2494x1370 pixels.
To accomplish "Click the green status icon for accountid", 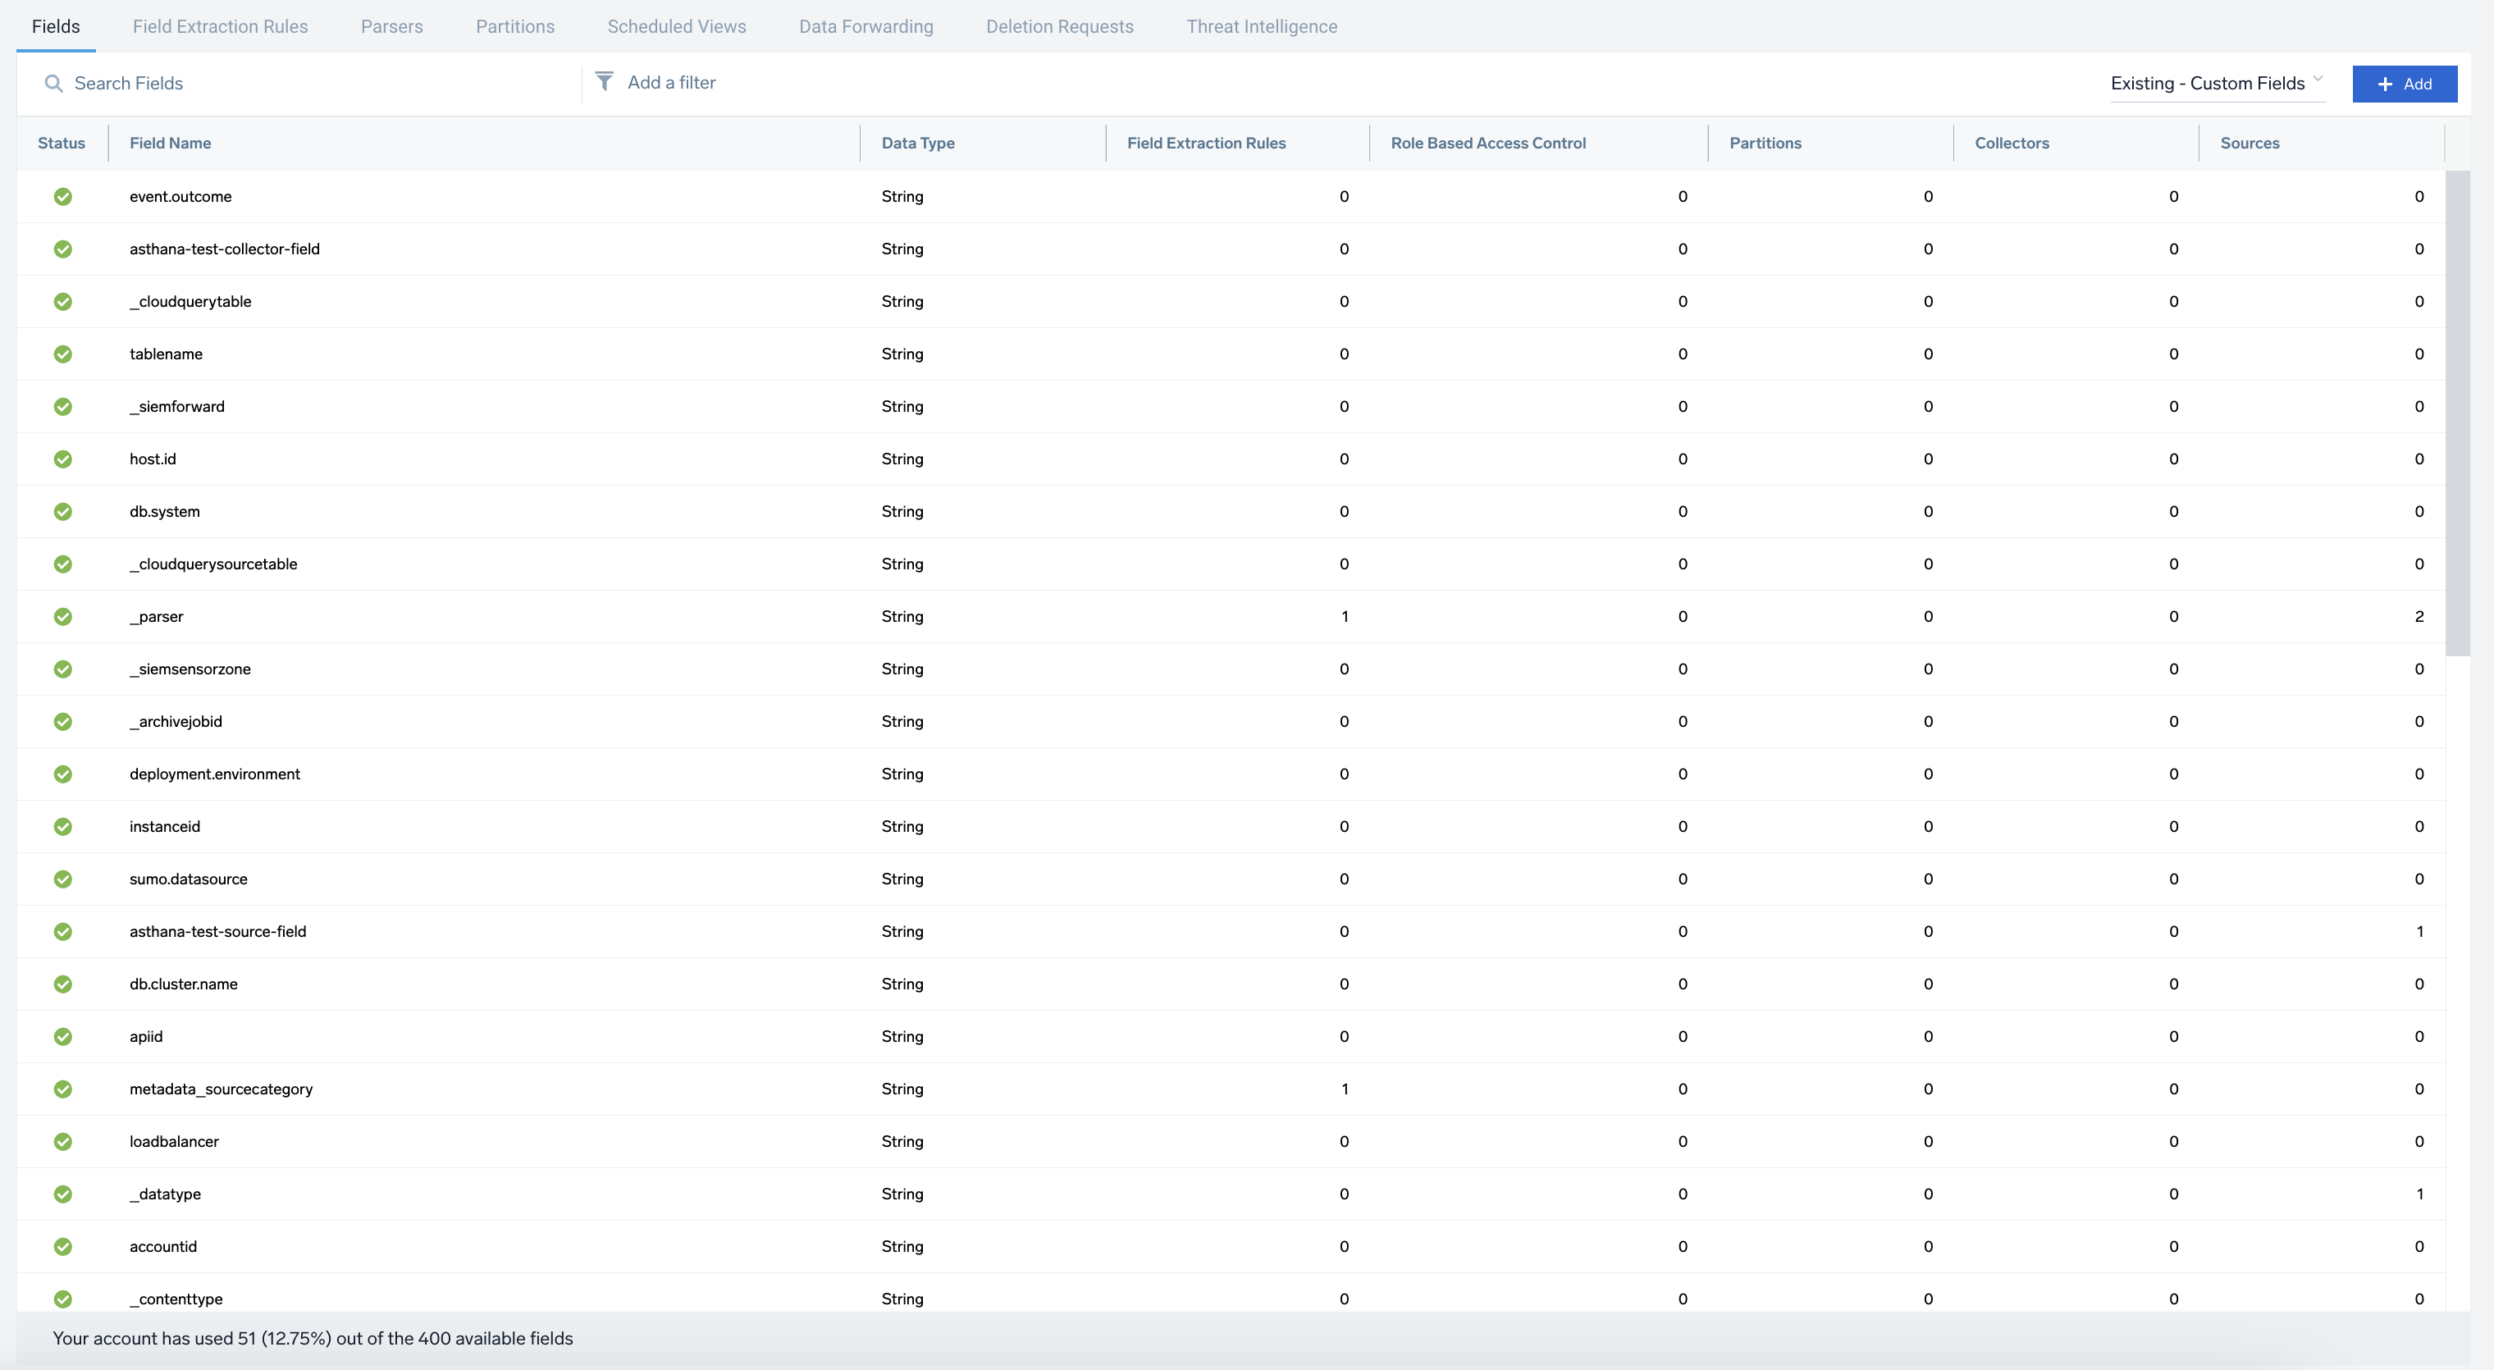I will tap(63, 1246).
